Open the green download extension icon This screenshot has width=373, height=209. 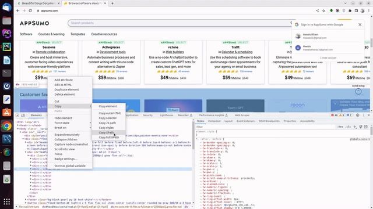pyautogui.click(x=331, y=10)
